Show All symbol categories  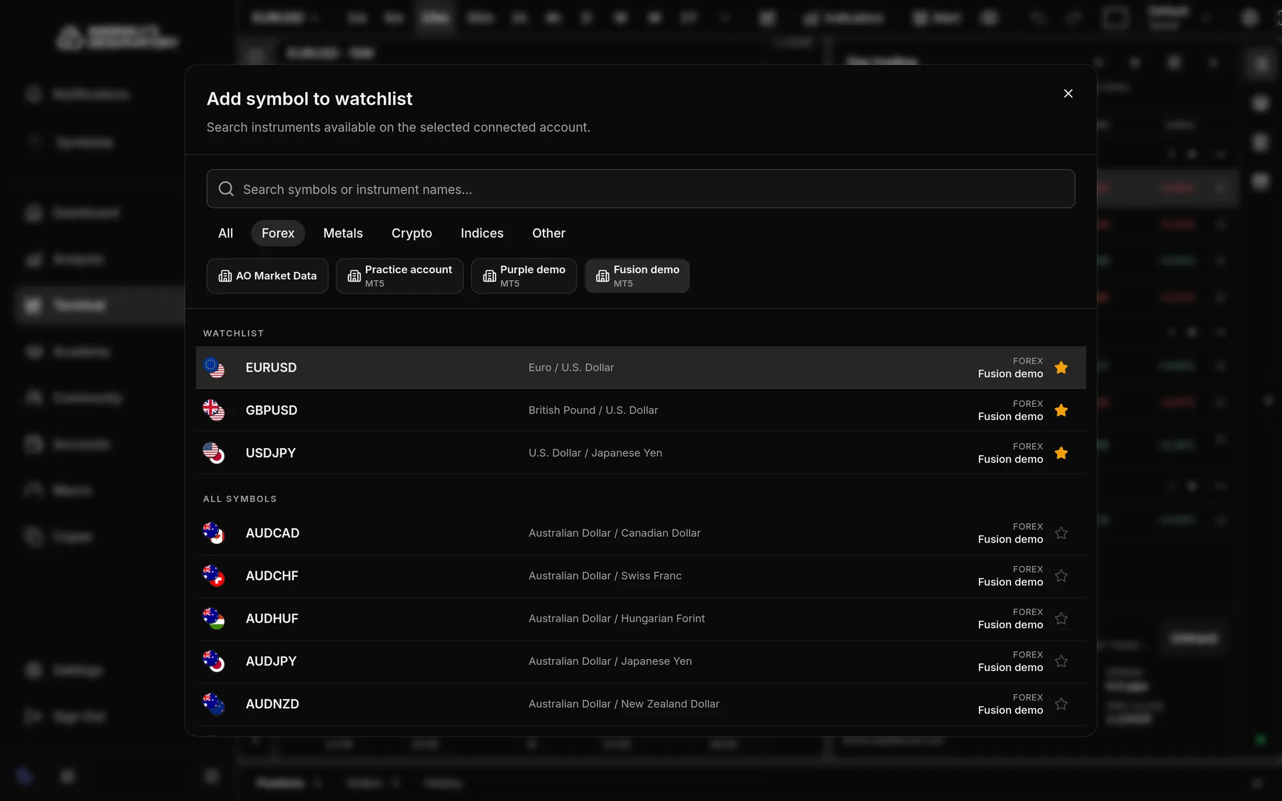click(226, 233)
